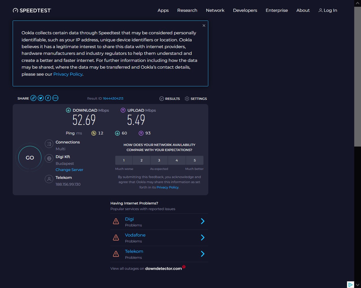Open Settings
361x288 pixels.
(196, 99)
